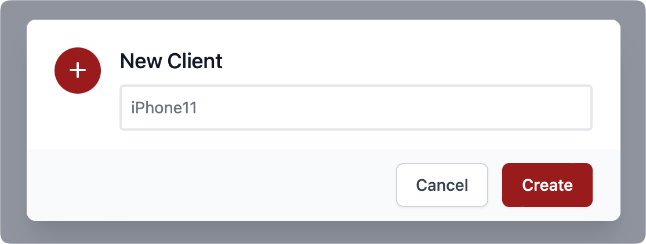Click the dark overlay above the dialog
646x244 pixels.
[323, 9]
